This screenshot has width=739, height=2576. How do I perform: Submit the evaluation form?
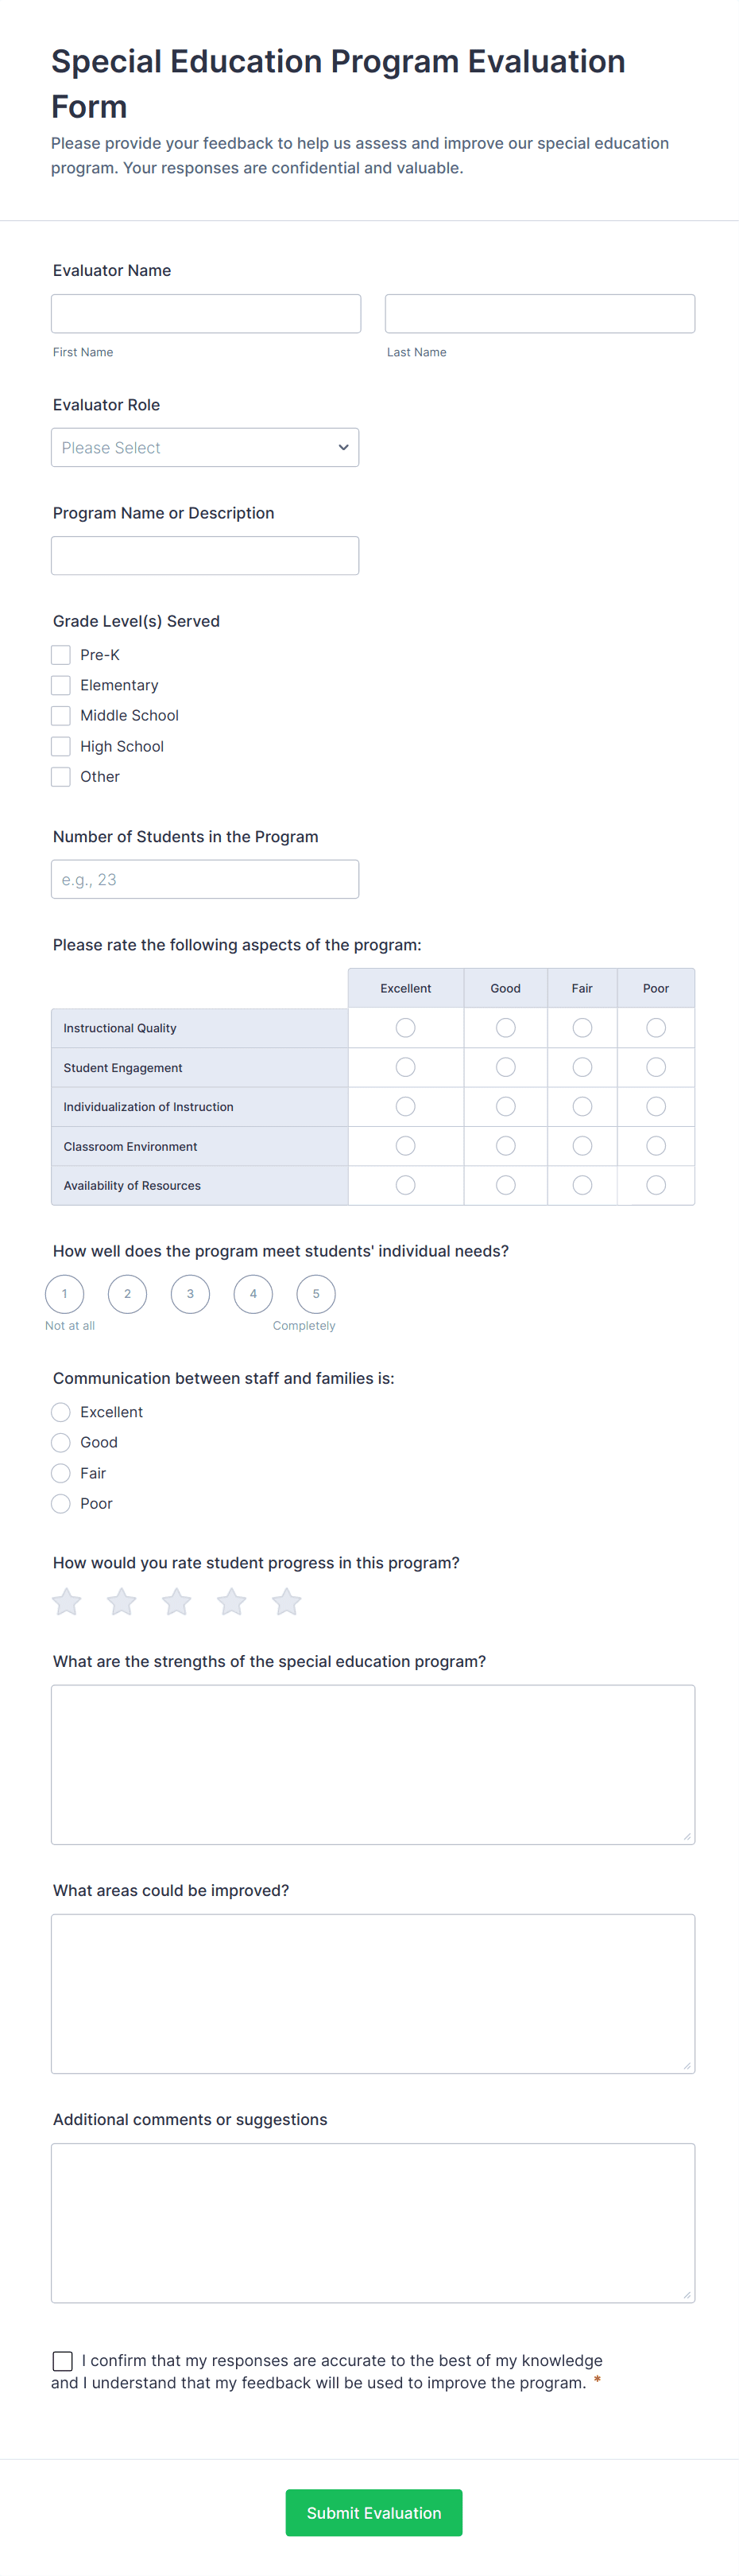coord(373,2513)
